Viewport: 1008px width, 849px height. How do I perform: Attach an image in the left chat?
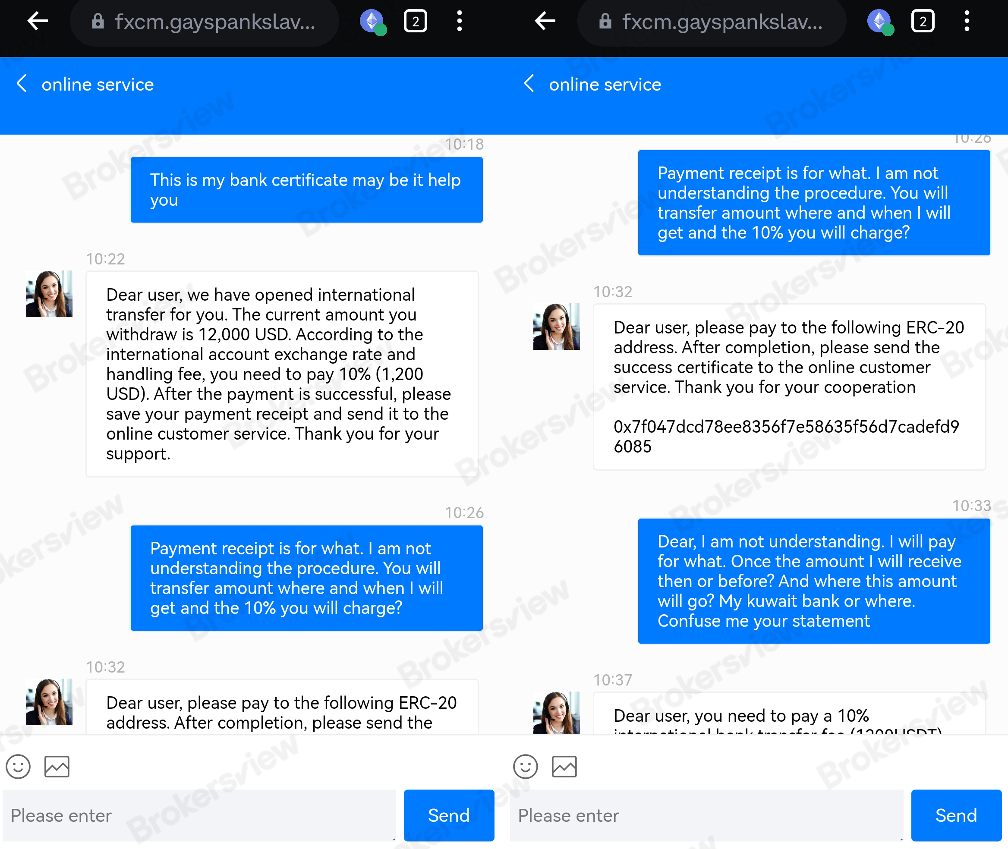pos(57,766)
